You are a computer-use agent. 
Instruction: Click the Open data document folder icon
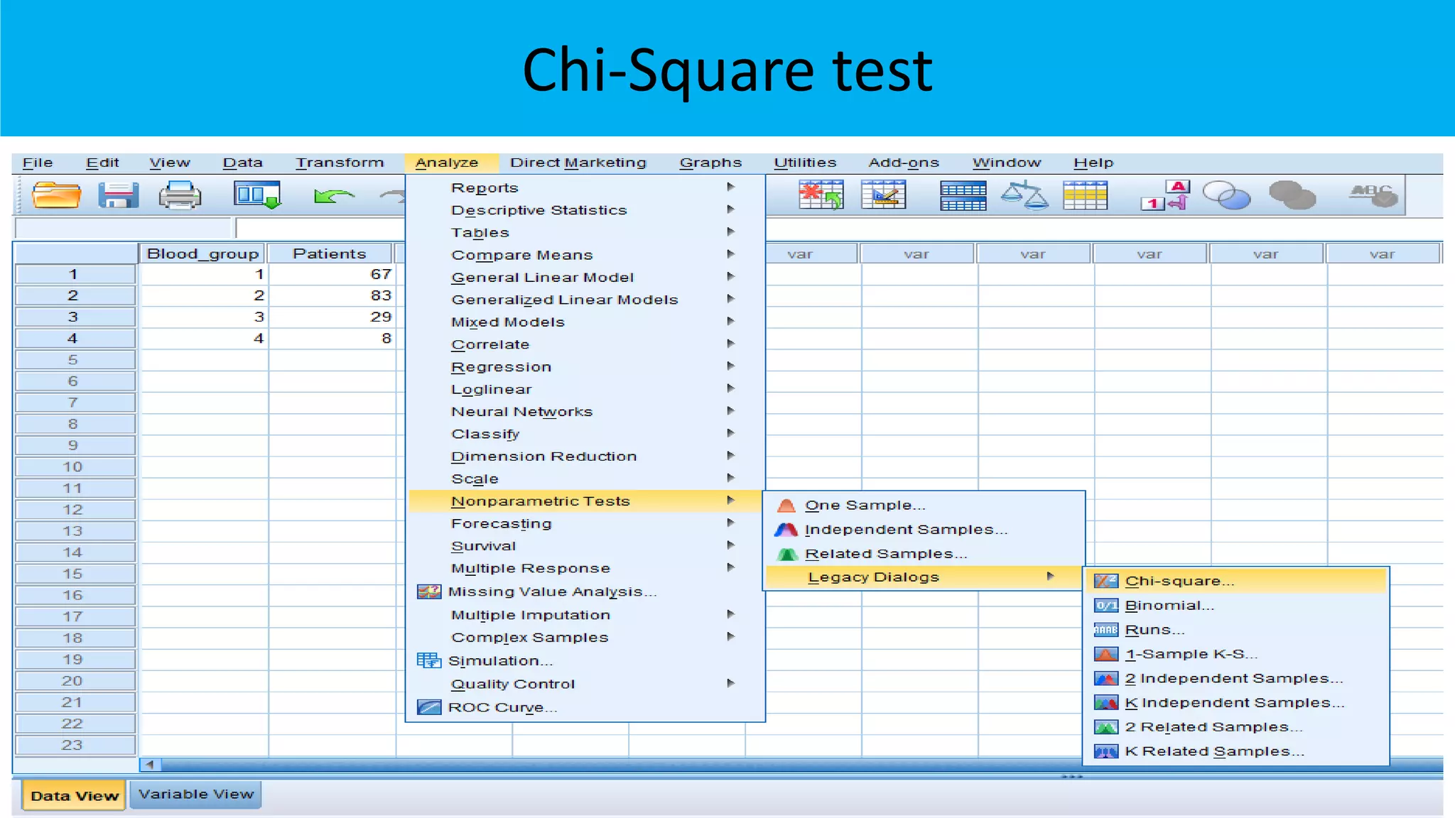pos(56,195)
